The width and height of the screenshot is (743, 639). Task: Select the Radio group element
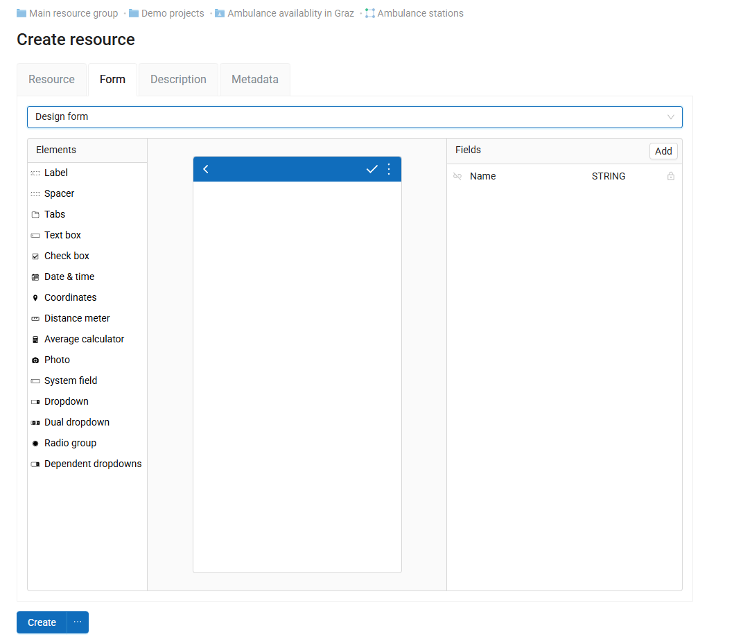[70, 443]
